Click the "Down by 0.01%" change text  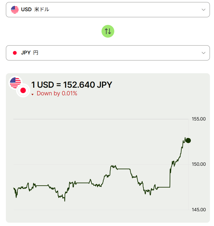click(x=57, y=93)
